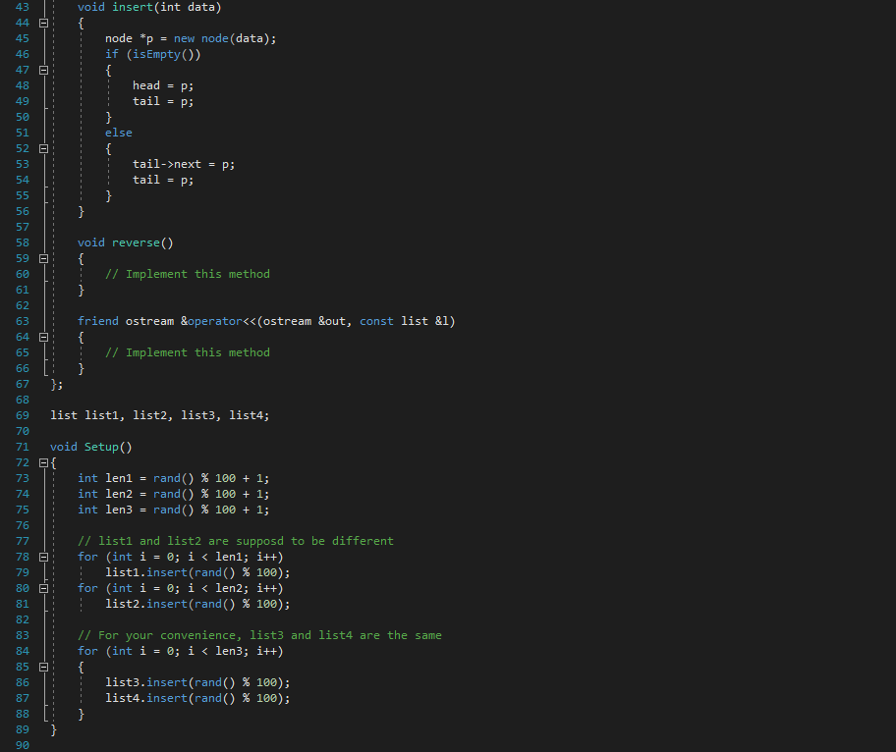
Task: Click the friend keyword on line 63
Action: 98,321
